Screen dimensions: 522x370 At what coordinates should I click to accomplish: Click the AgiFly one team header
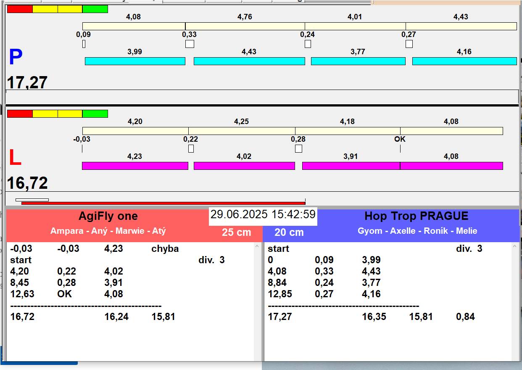[x=108, y=216]
